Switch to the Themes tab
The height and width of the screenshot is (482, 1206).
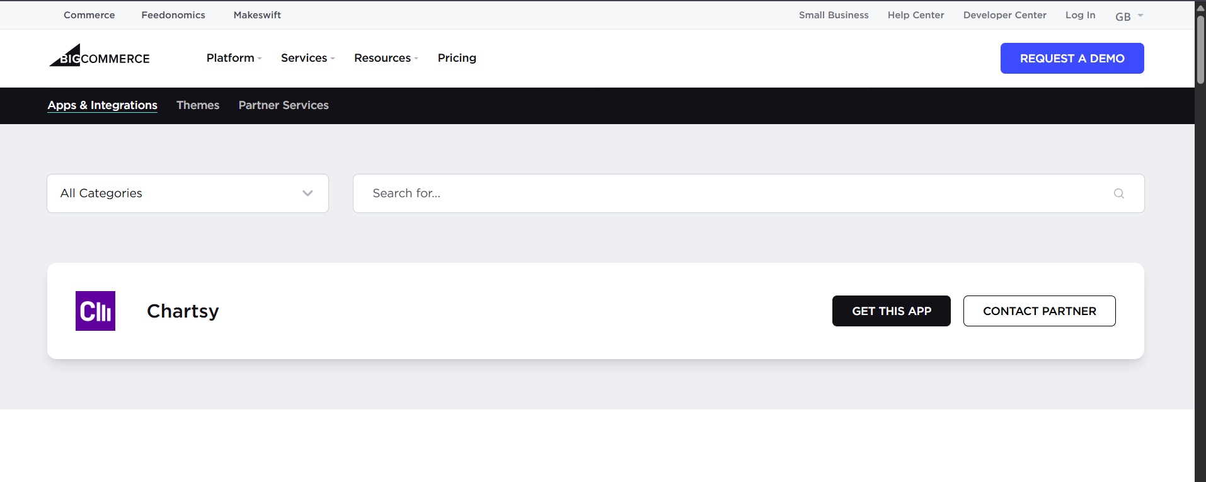[198, 105]
